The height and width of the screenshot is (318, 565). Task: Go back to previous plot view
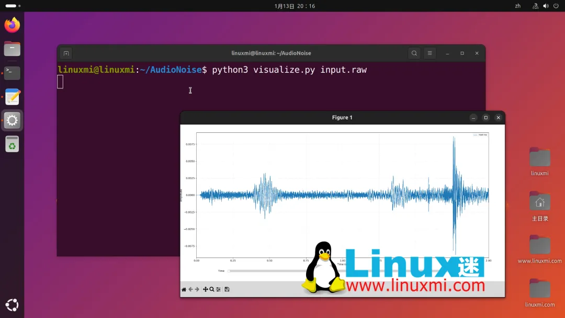coord(190,289)
